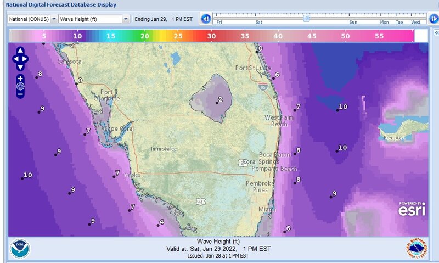Jump to Wed on the timeline
This screenshot has height=263, width=439.
click(416, 23)
